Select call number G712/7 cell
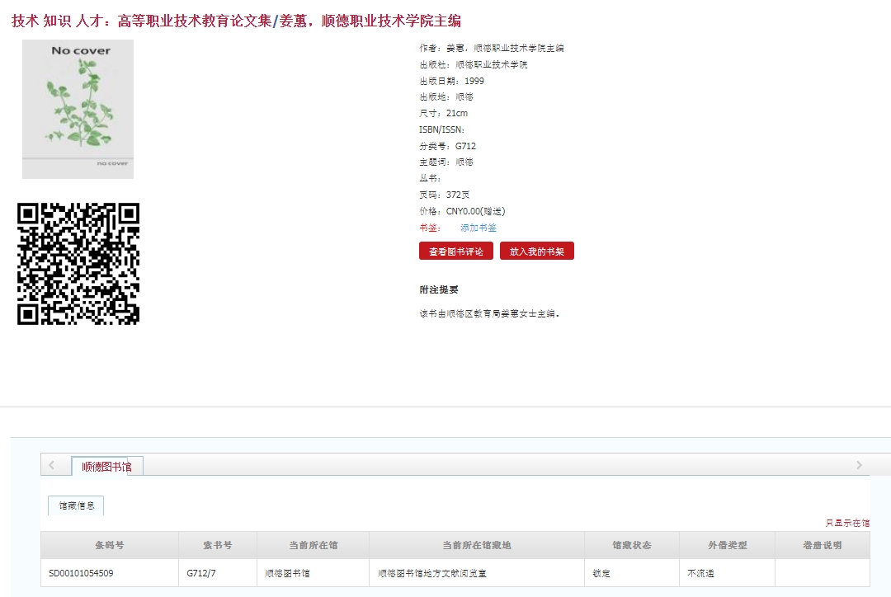Screen dimensions: 891x597 (x=218, y=573)
